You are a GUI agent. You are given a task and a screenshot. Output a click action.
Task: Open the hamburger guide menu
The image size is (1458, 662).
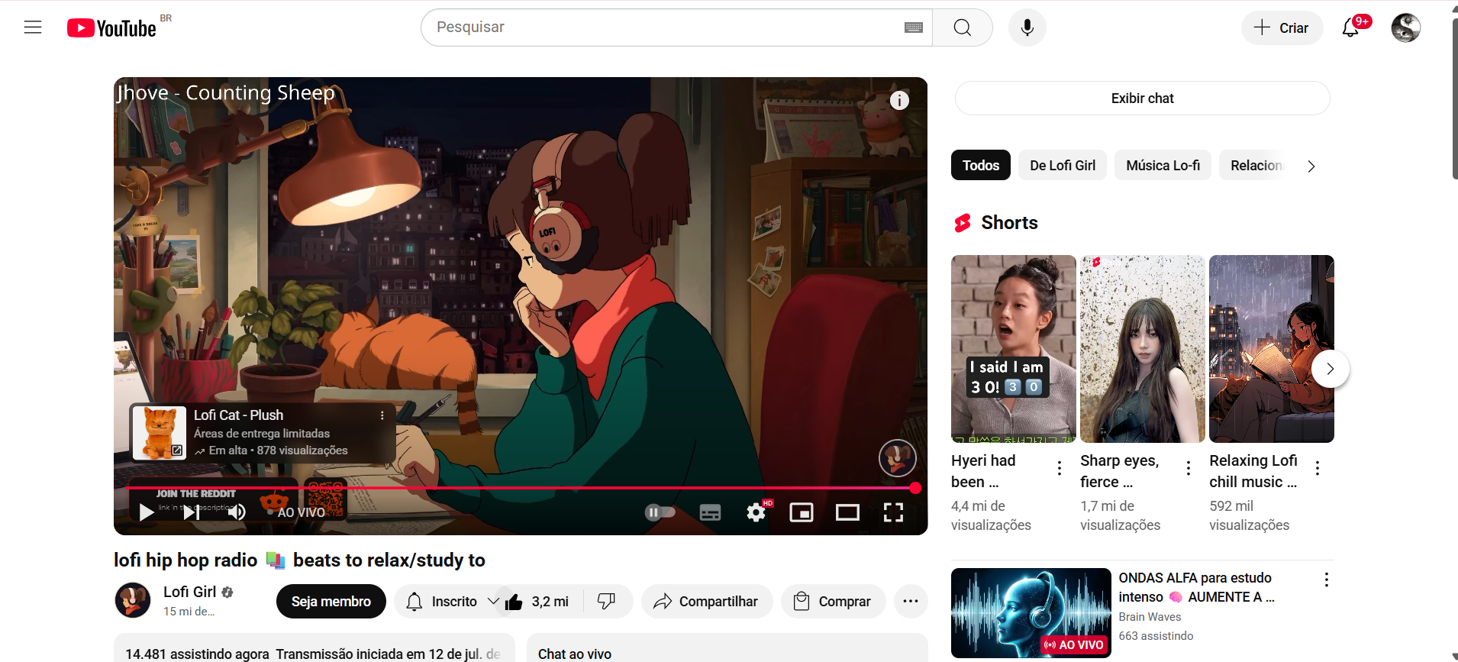point(33,27)
